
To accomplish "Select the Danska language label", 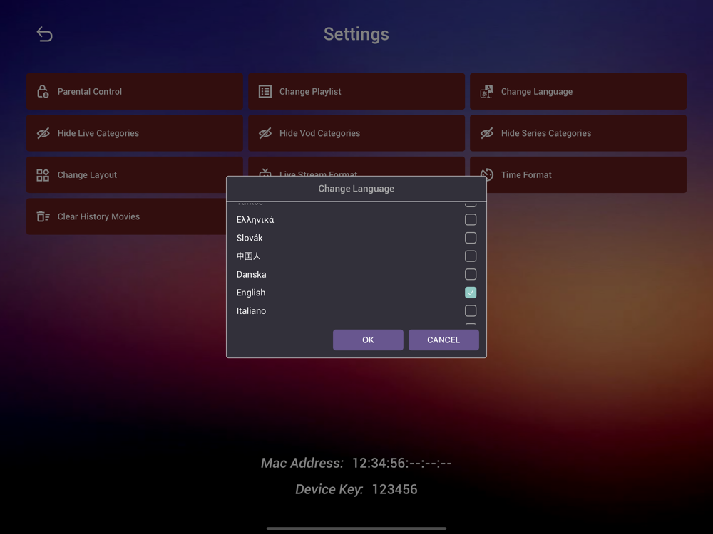I will click(x=252, y=274).
